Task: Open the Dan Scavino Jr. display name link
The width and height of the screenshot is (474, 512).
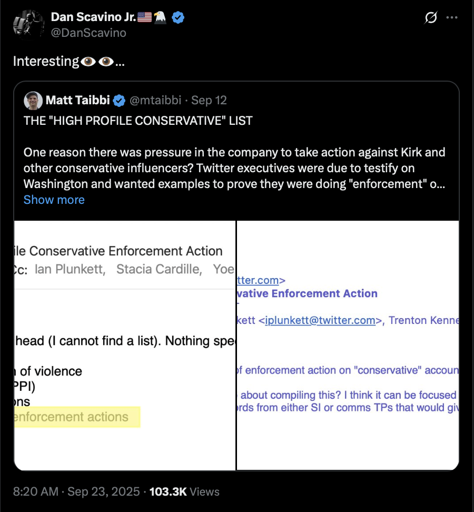Action: pyautogui.click(x=93, y=17)
